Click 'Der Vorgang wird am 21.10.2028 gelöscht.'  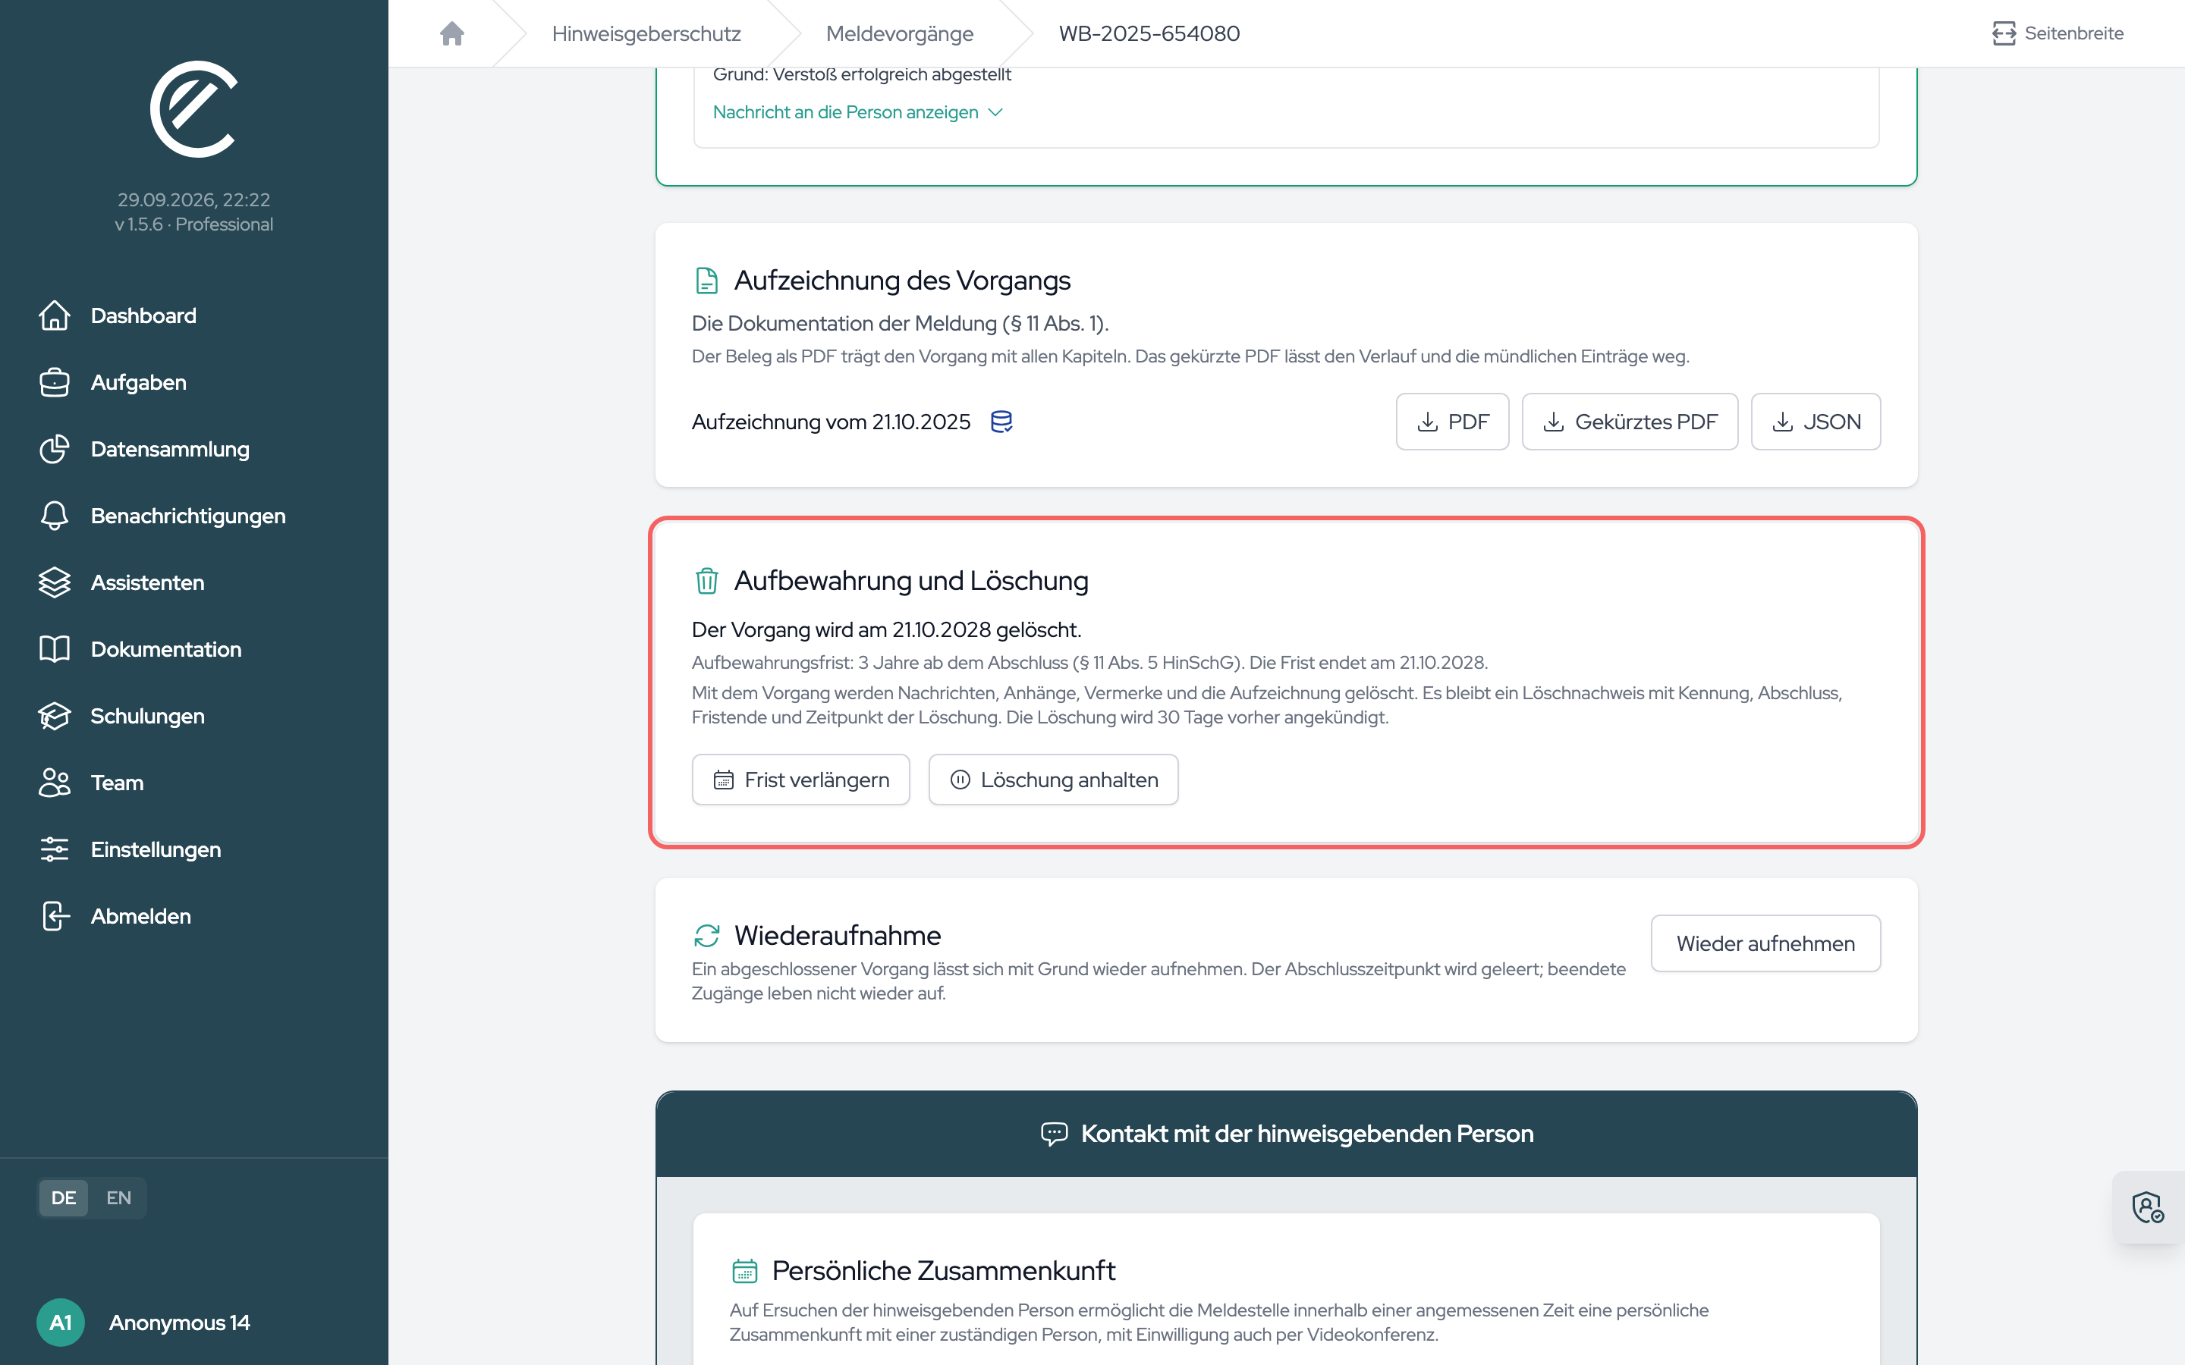(885, 629)
